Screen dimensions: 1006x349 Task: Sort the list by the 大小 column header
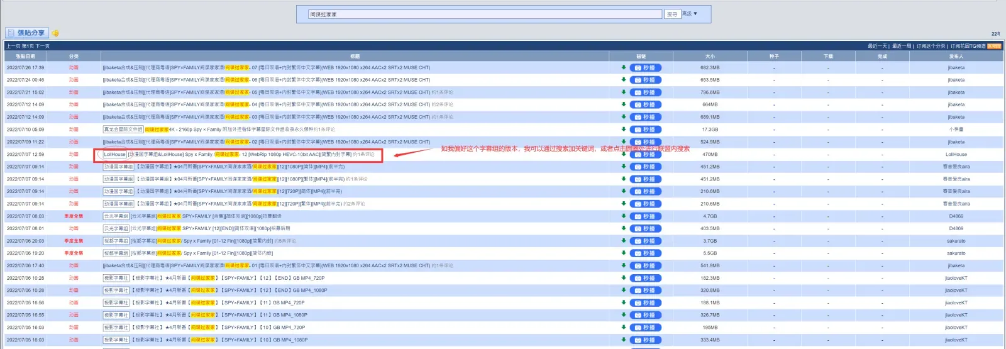tap(710, 56)
